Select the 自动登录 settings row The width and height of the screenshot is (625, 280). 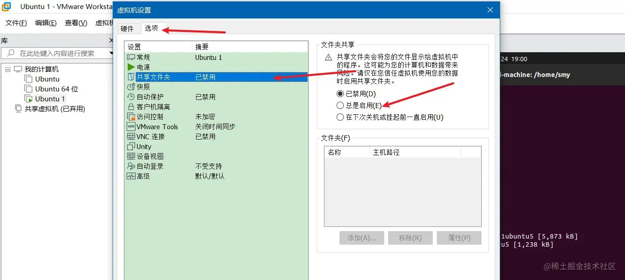[x=216, y=166]
